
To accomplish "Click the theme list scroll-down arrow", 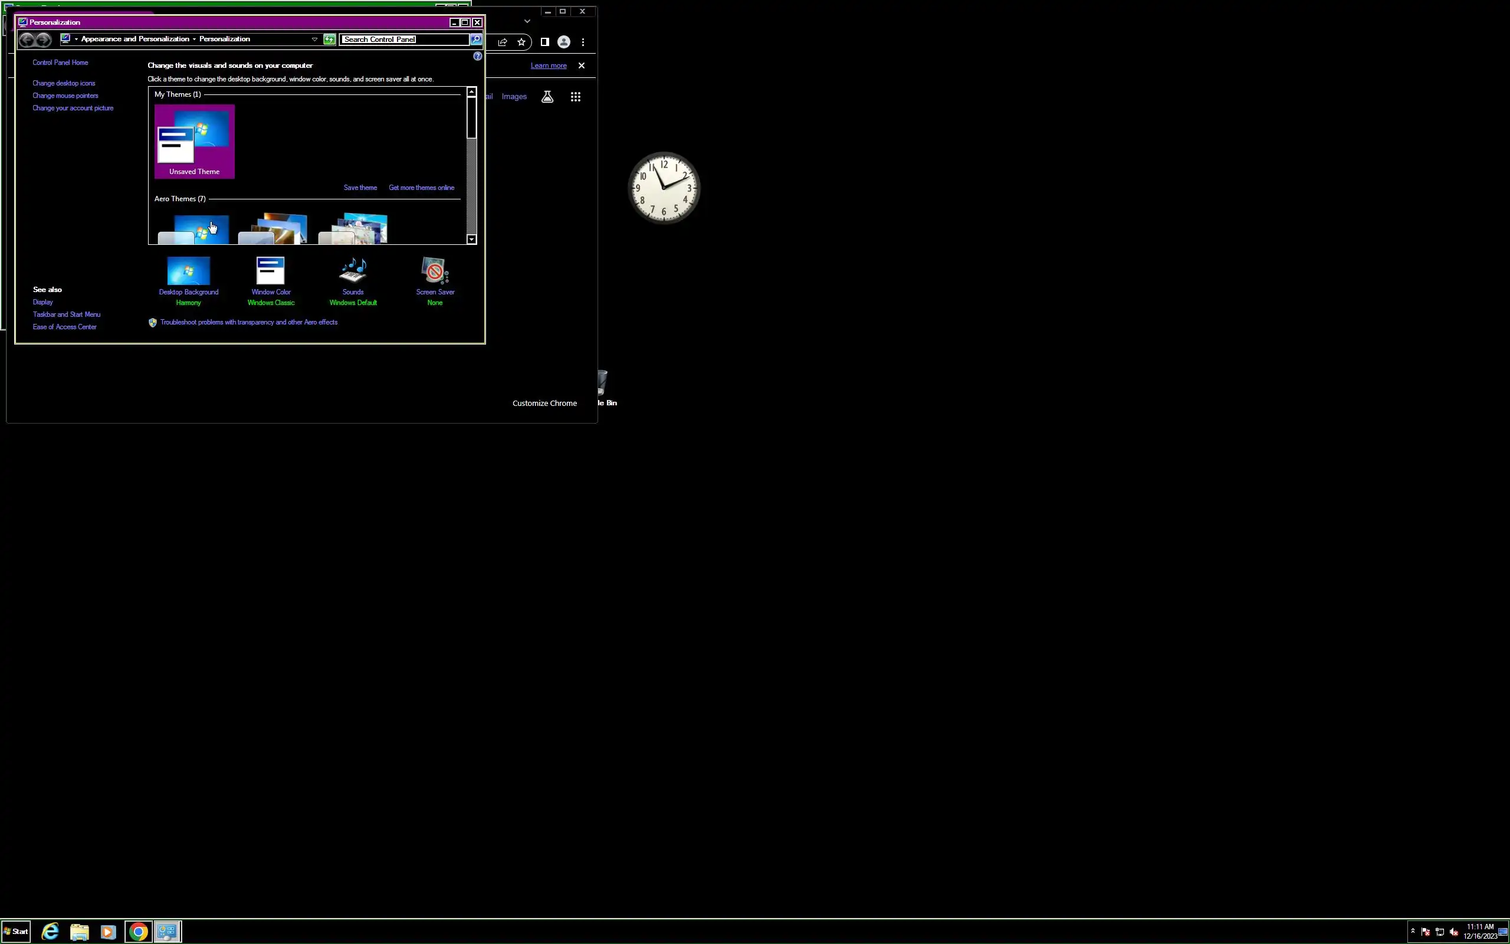I will click(472, 240).
